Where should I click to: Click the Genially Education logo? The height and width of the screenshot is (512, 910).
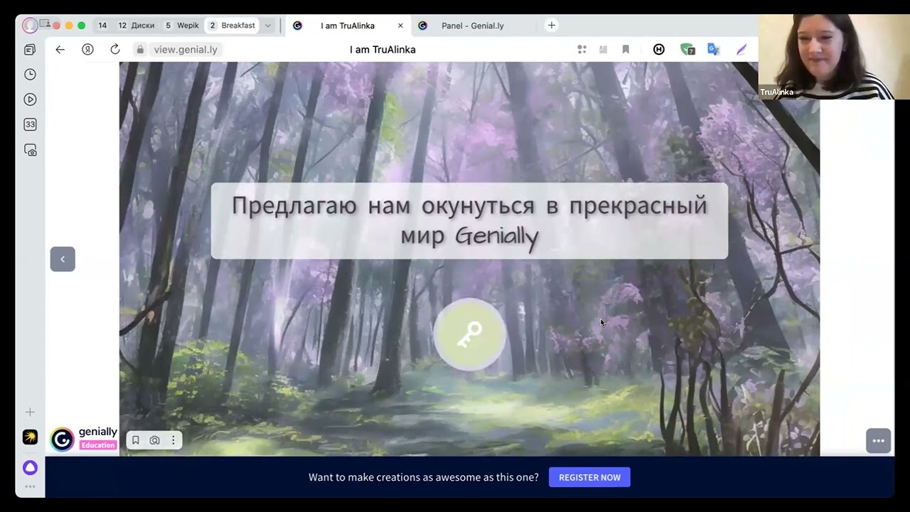[x=84, y=439]
